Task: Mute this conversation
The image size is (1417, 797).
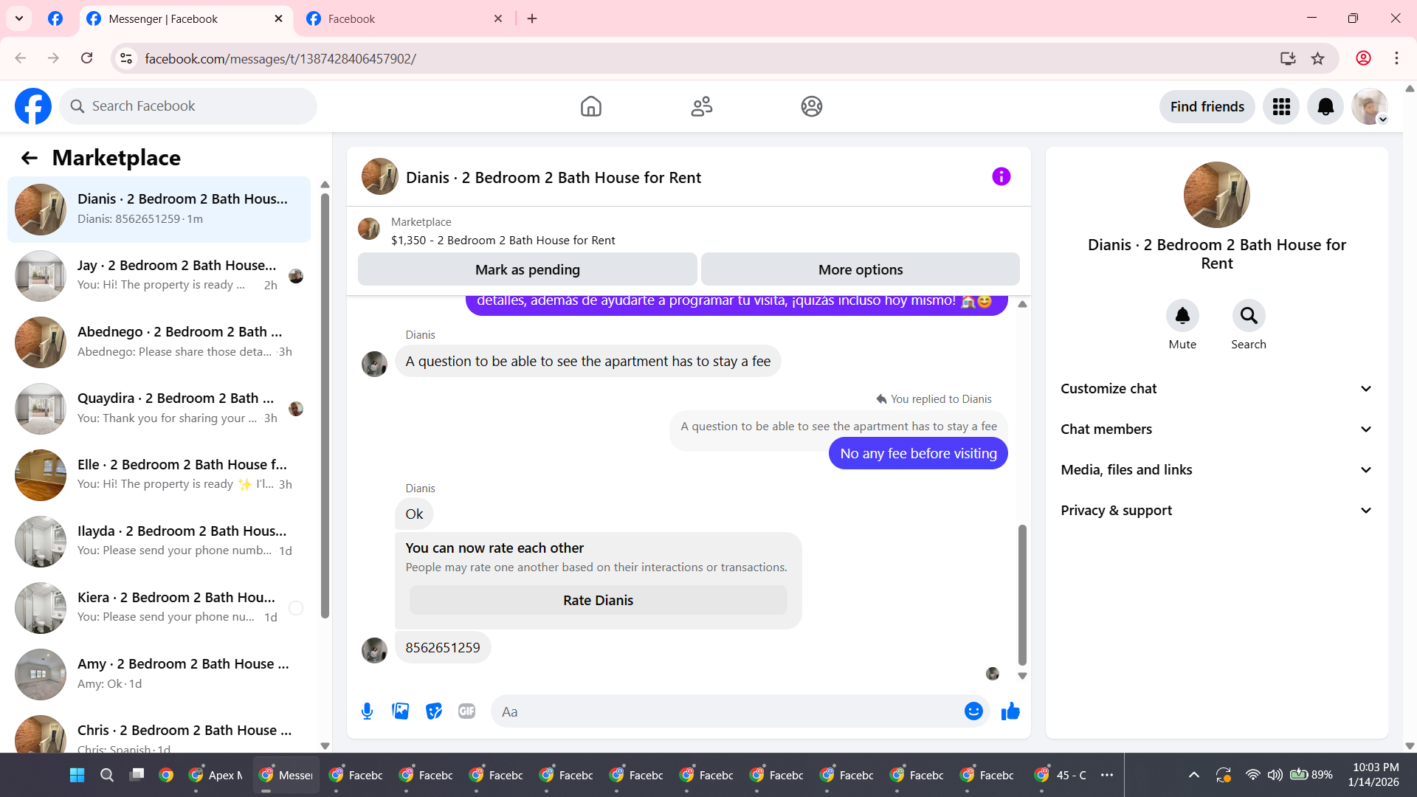Action: point(1182,316)
